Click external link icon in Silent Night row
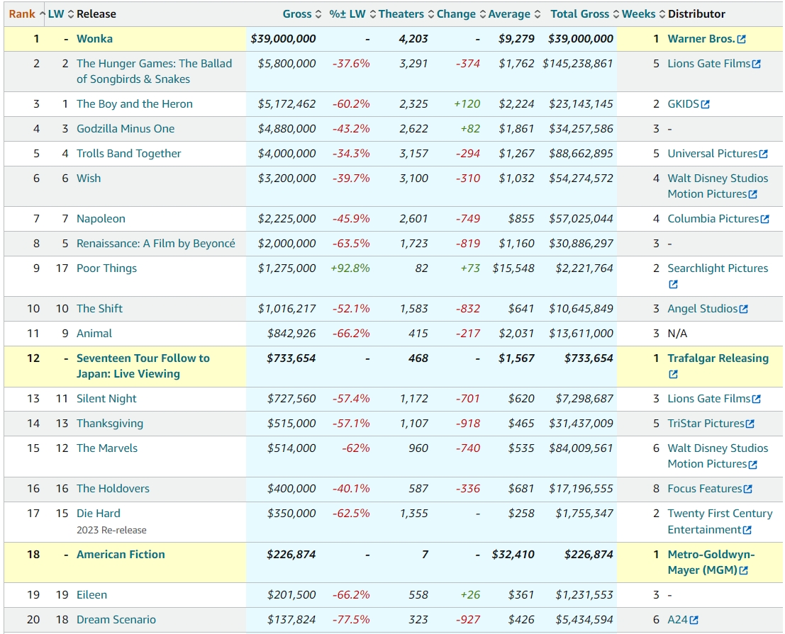Image resolution: width=785 pixels, height=634 pixels. click(x=757, y=399)
